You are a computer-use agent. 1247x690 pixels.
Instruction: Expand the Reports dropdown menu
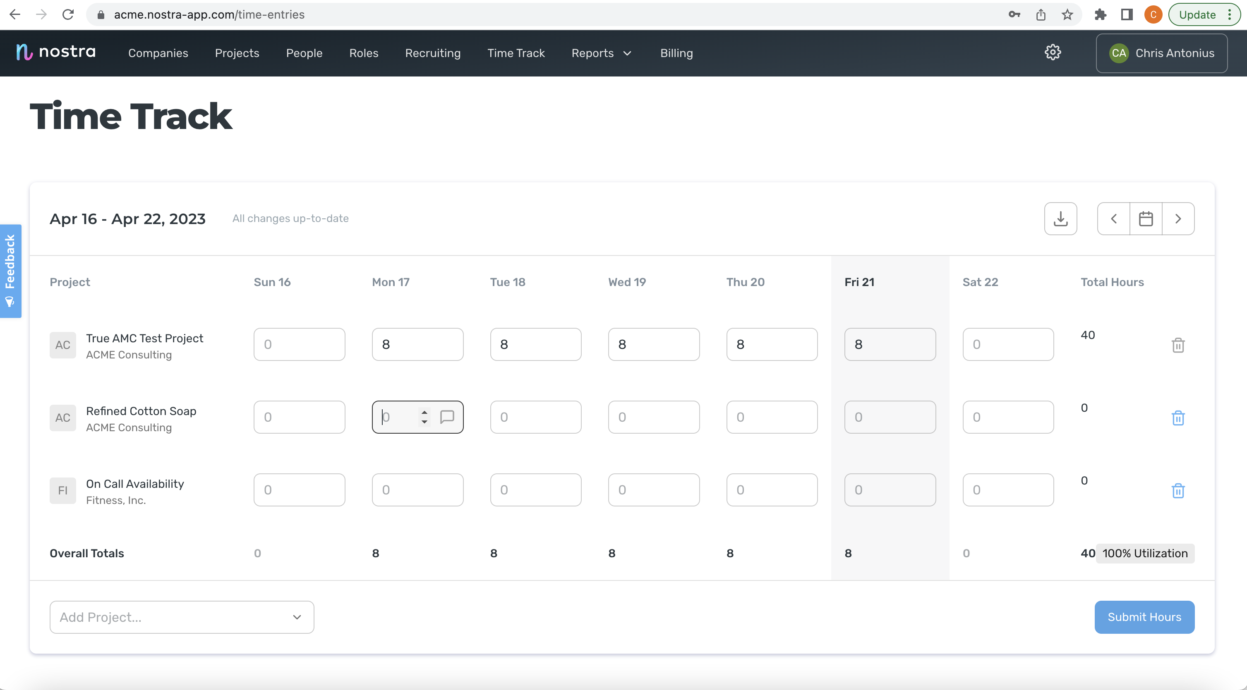click(601, 53)
